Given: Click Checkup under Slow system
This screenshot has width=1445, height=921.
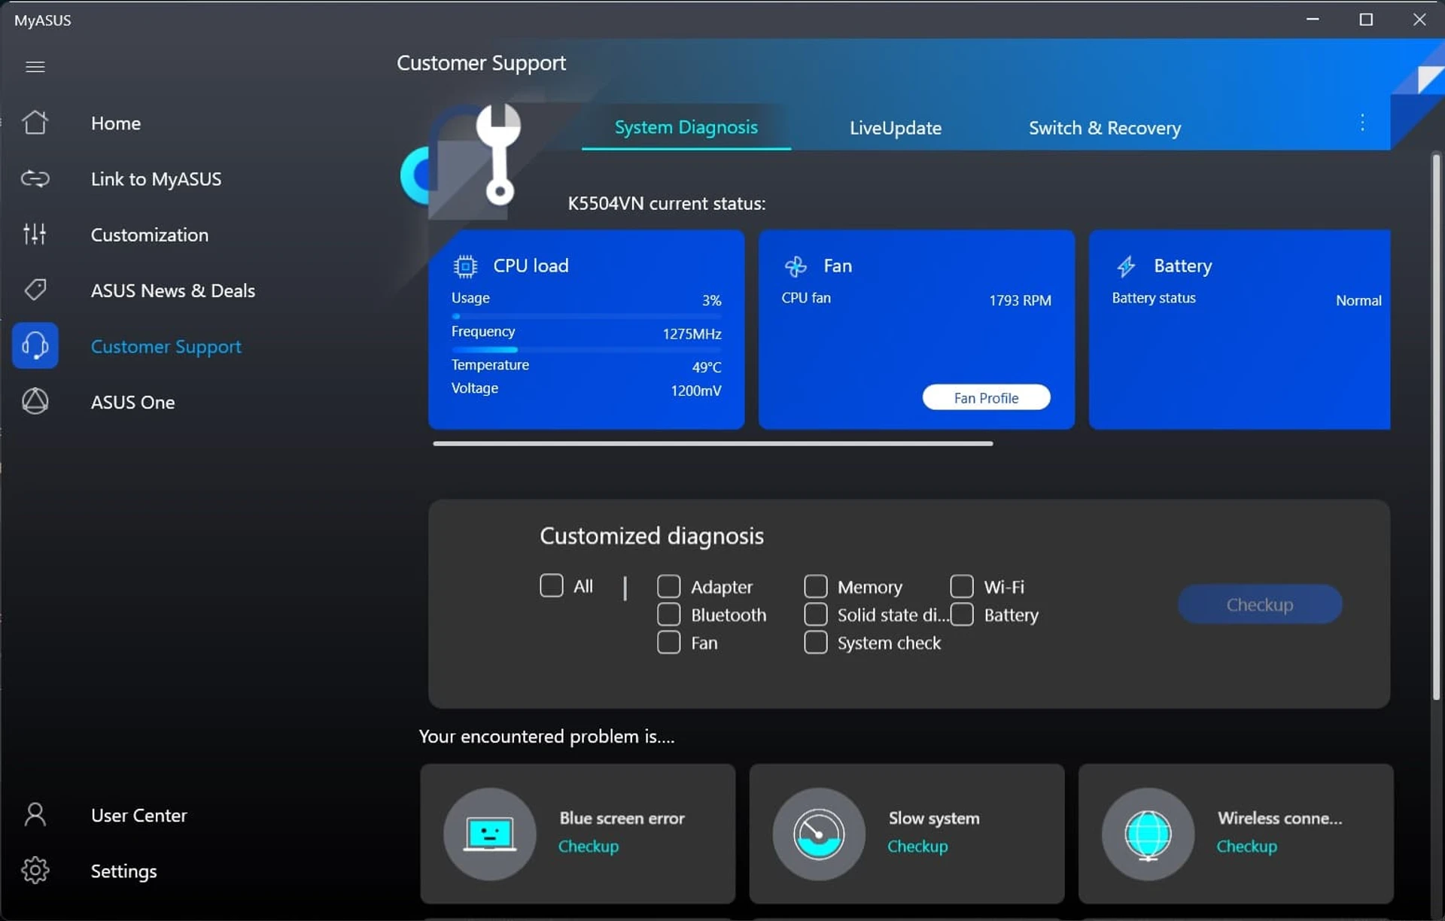Looking at the screenshot, I should point(917,846).
